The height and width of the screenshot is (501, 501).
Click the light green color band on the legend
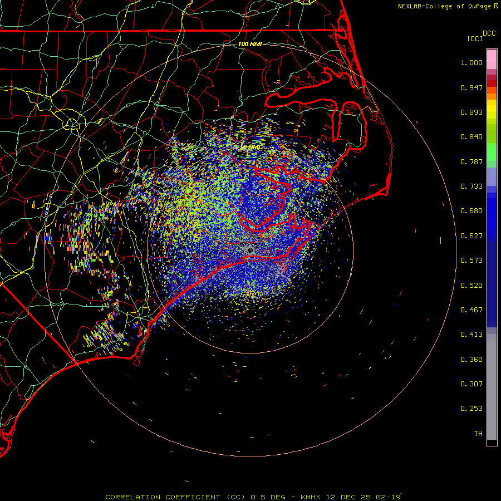[492, 152]
